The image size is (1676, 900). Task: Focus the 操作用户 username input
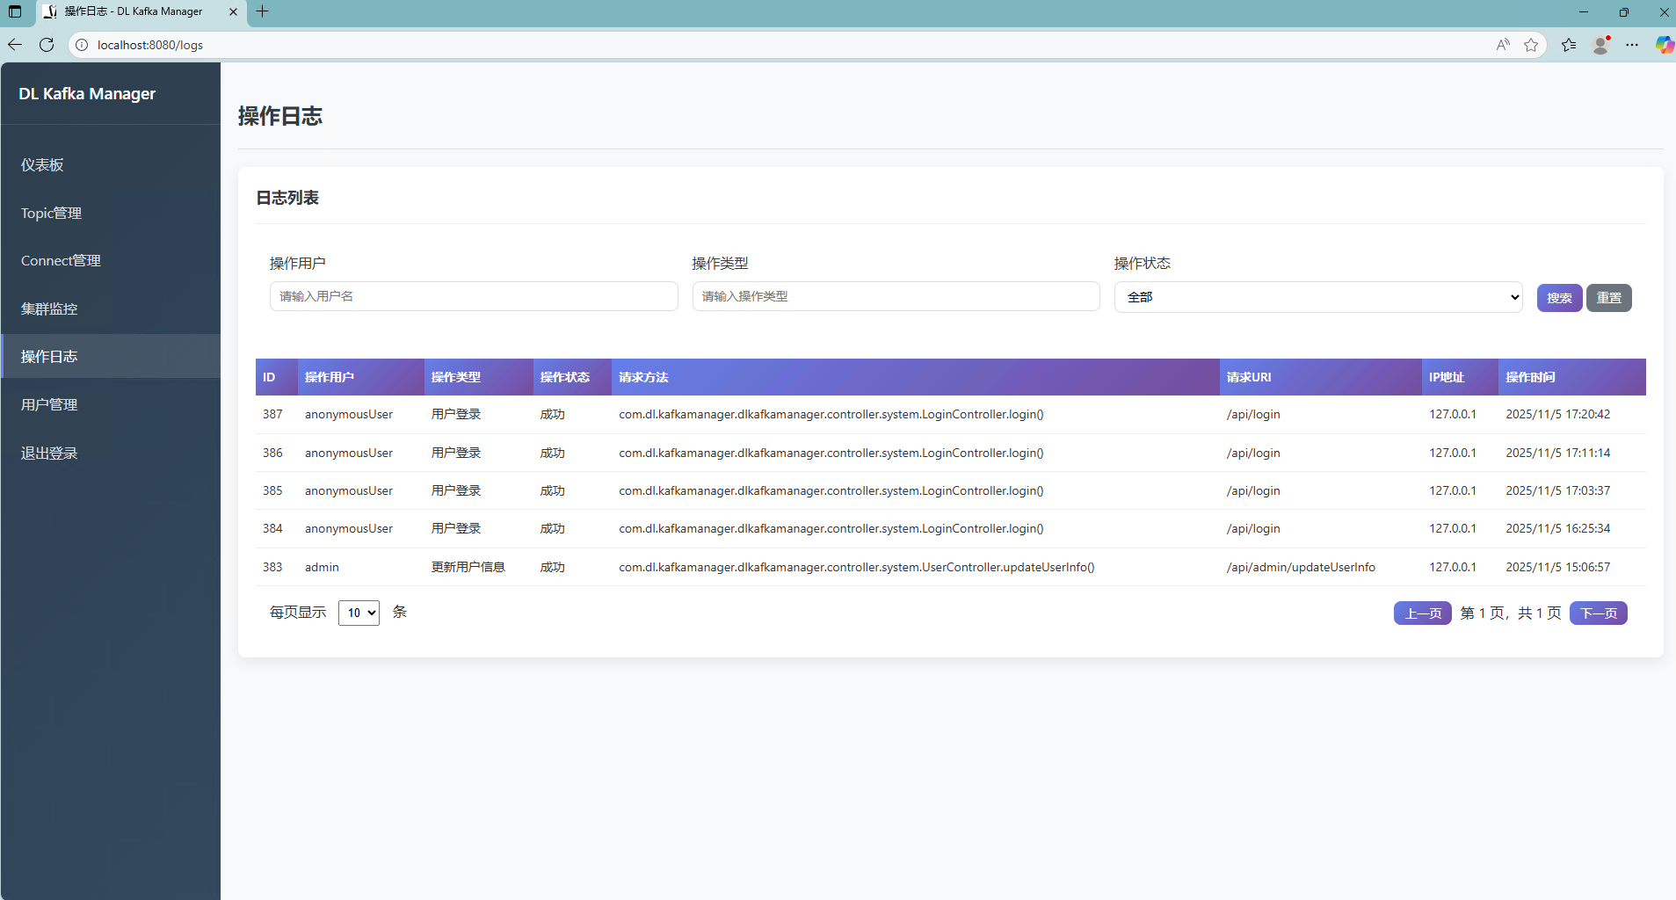pos(474,296)
